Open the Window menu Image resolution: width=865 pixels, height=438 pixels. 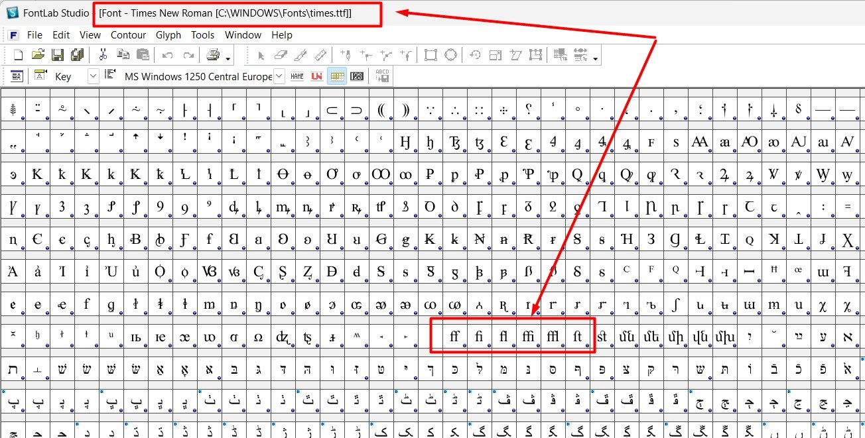[x=243, y=35]
